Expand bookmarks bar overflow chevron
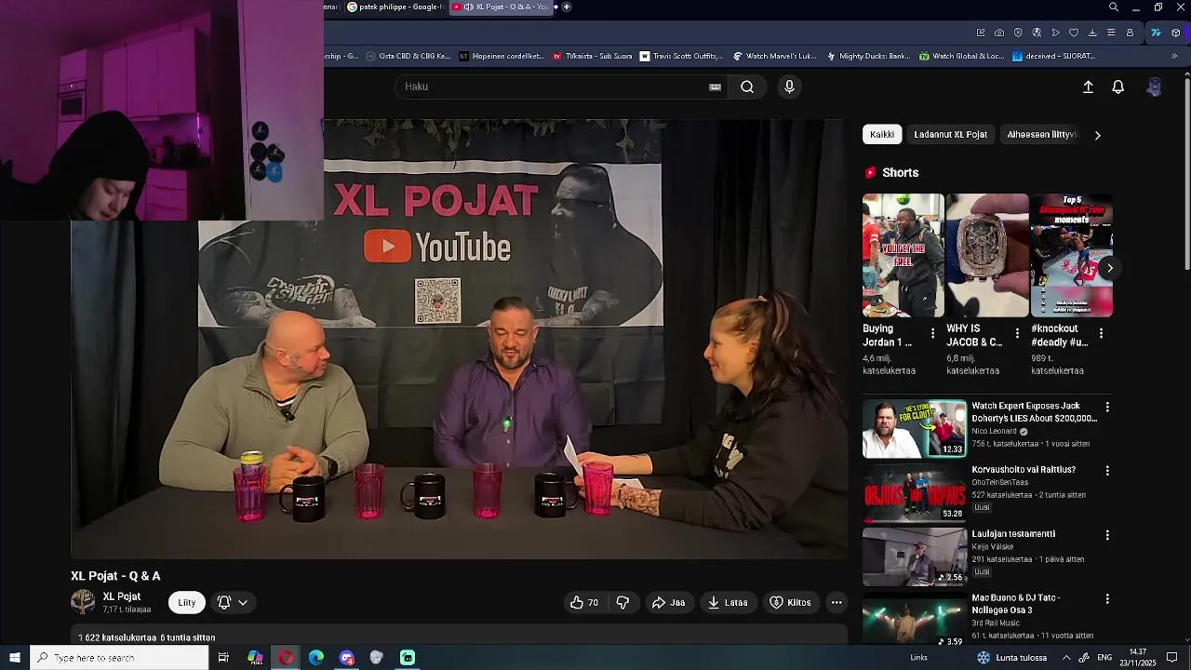The image size is (1191, 670). (x=1174, y=56)
